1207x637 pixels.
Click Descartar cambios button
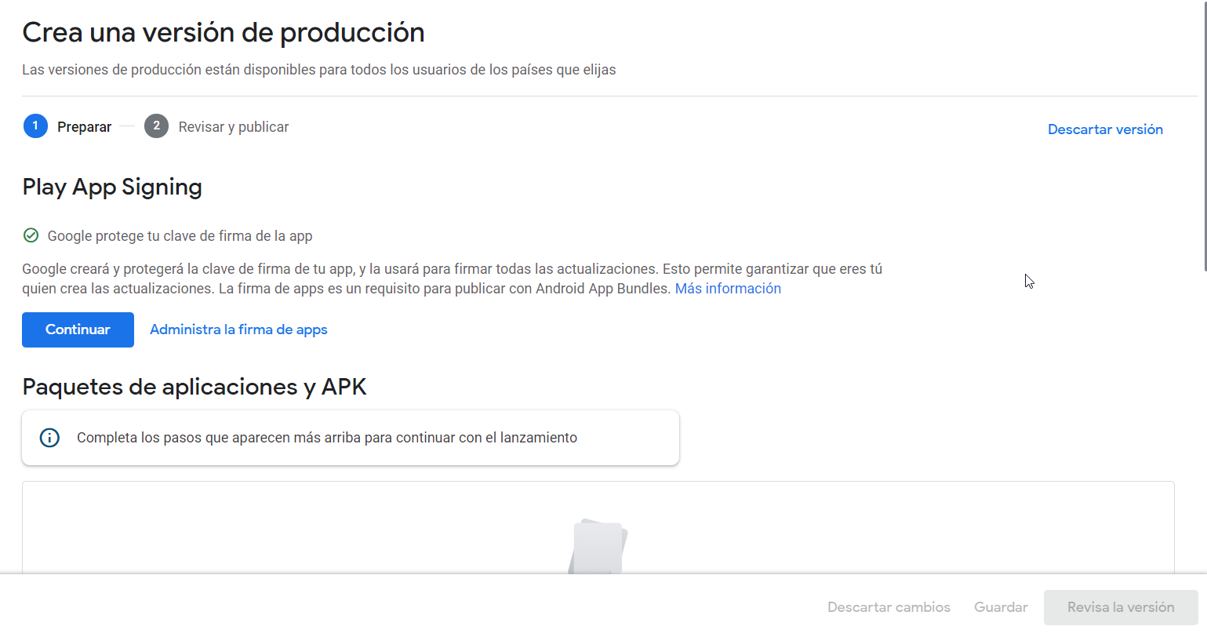click(889, 607)
